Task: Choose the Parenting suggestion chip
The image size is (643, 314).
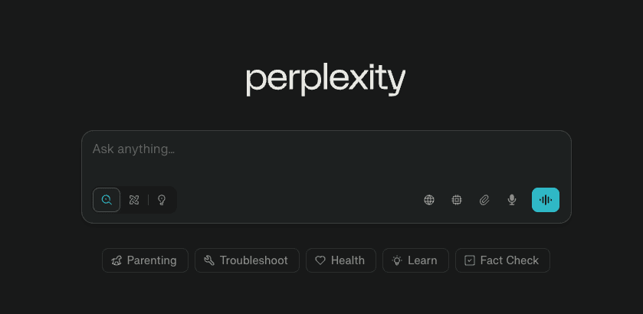Action: point(145,260)
